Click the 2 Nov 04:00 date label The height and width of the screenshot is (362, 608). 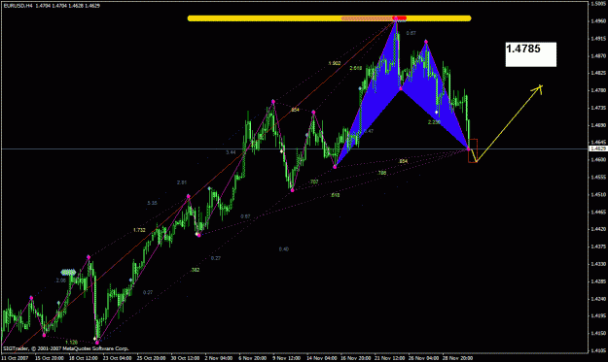(218, 358)
